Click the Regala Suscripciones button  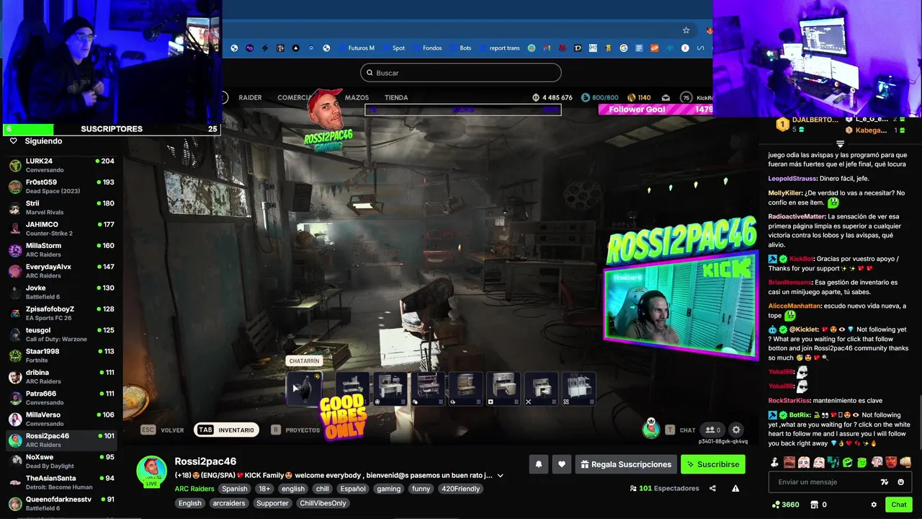click(x=625, y=464)
